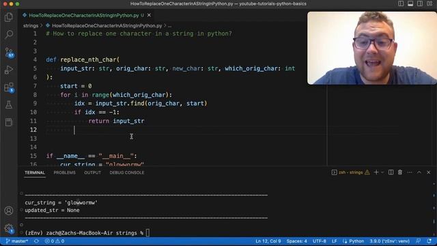Click 'for i in range(which_orig_char):' line

point(116,95)
